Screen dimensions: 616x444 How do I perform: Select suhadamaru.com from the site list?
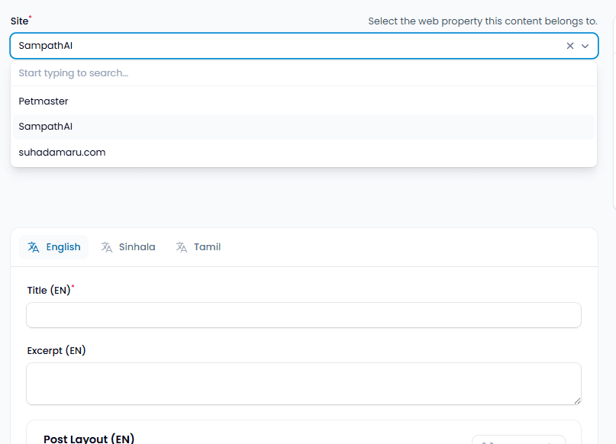(304, 153)
